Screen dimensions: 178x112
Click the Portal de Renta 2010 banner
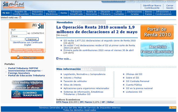click(157, 32)
